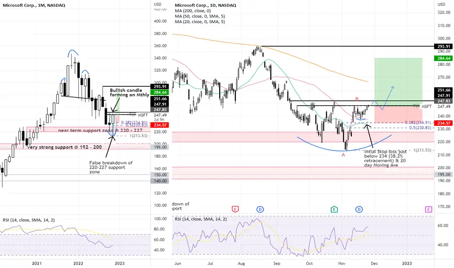Click the 0.382(234.91) Fibonacci label on daily chart
This screenshot has height=268, width=454.
point(418,123)
